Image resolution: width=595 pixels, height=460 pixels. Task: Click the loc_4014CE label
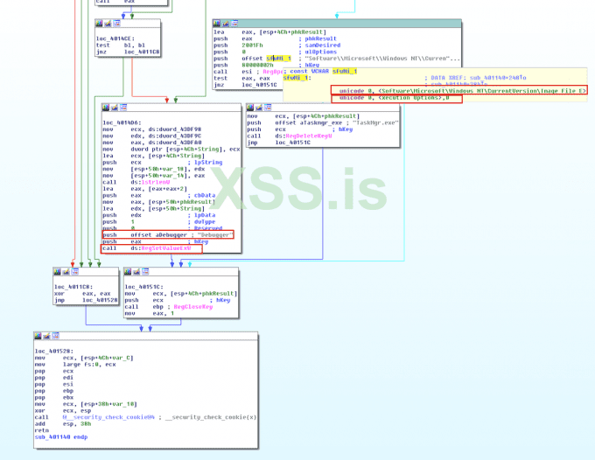point(115,38)
